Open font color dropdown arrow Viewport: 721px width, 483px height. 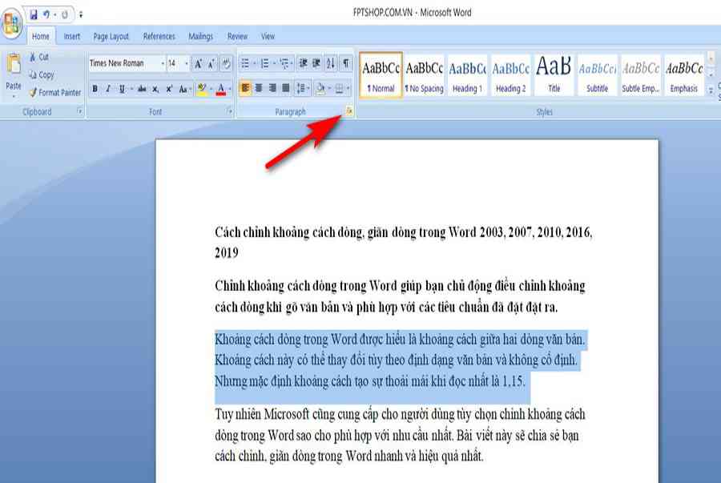[x=230, y=89]
